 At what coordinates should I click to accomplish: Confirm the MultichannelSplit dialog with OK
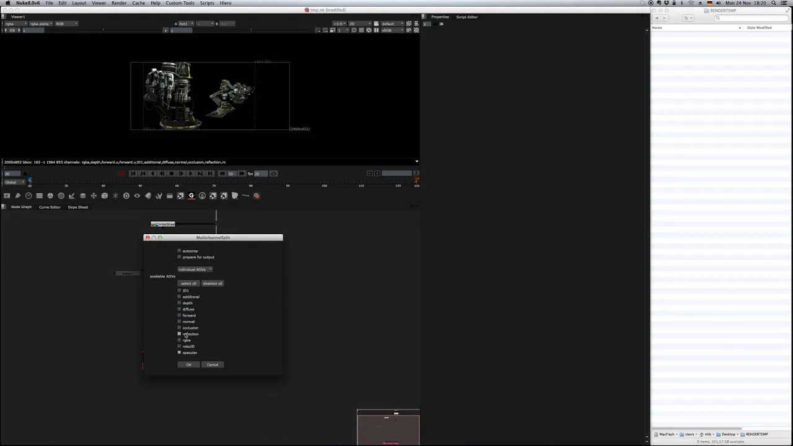click(188, 365)
